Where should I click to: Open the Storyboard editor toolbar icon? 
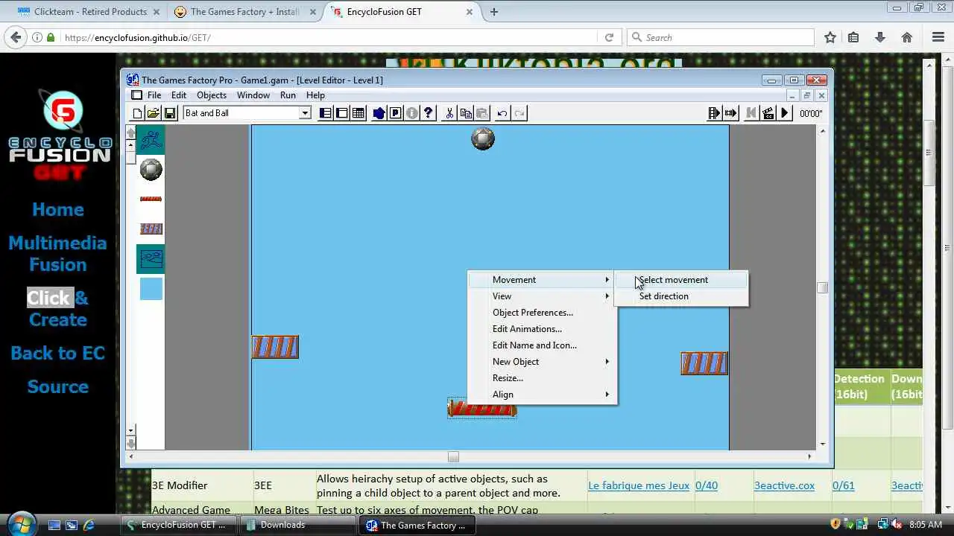click(x=326, y=113)
